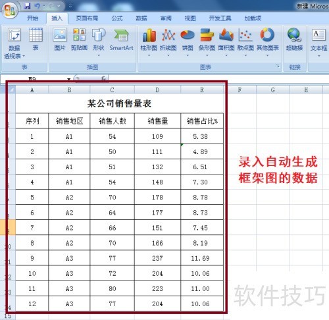Expand Area chart dropdown arrow

(x=226, y=56)
